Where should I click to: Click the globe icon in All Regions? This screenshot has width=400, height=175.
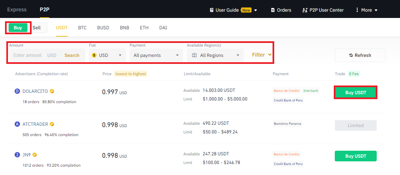click(x=194, y=55)
